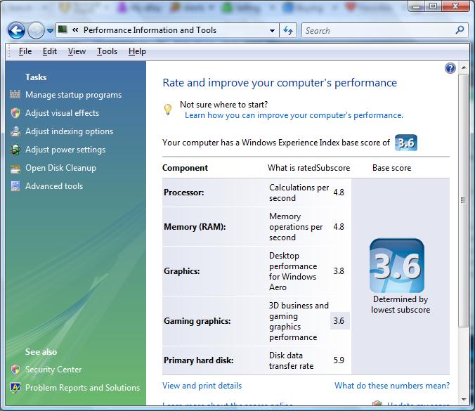
Task: Click the Primary hard disk 5.9 subscore
Action: pyautogui.click(x=339, y=360)
